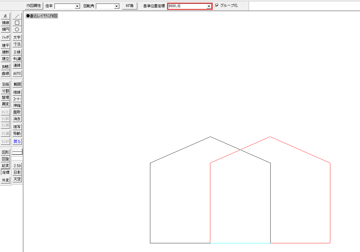Activate the AUTO mode button
Viewport: 360px width, 252px height.
17,73
